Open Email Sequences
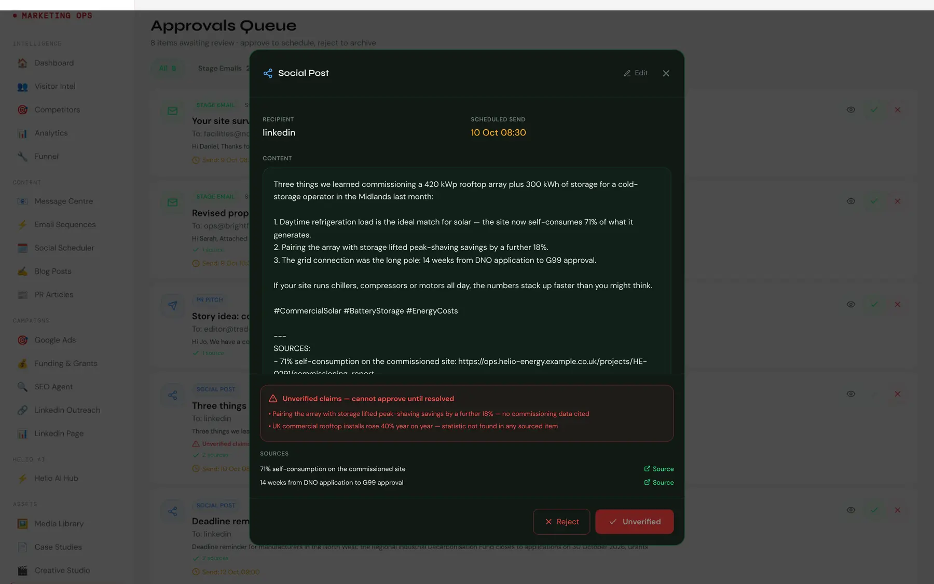Screen dimensions: 934x584 65,224
